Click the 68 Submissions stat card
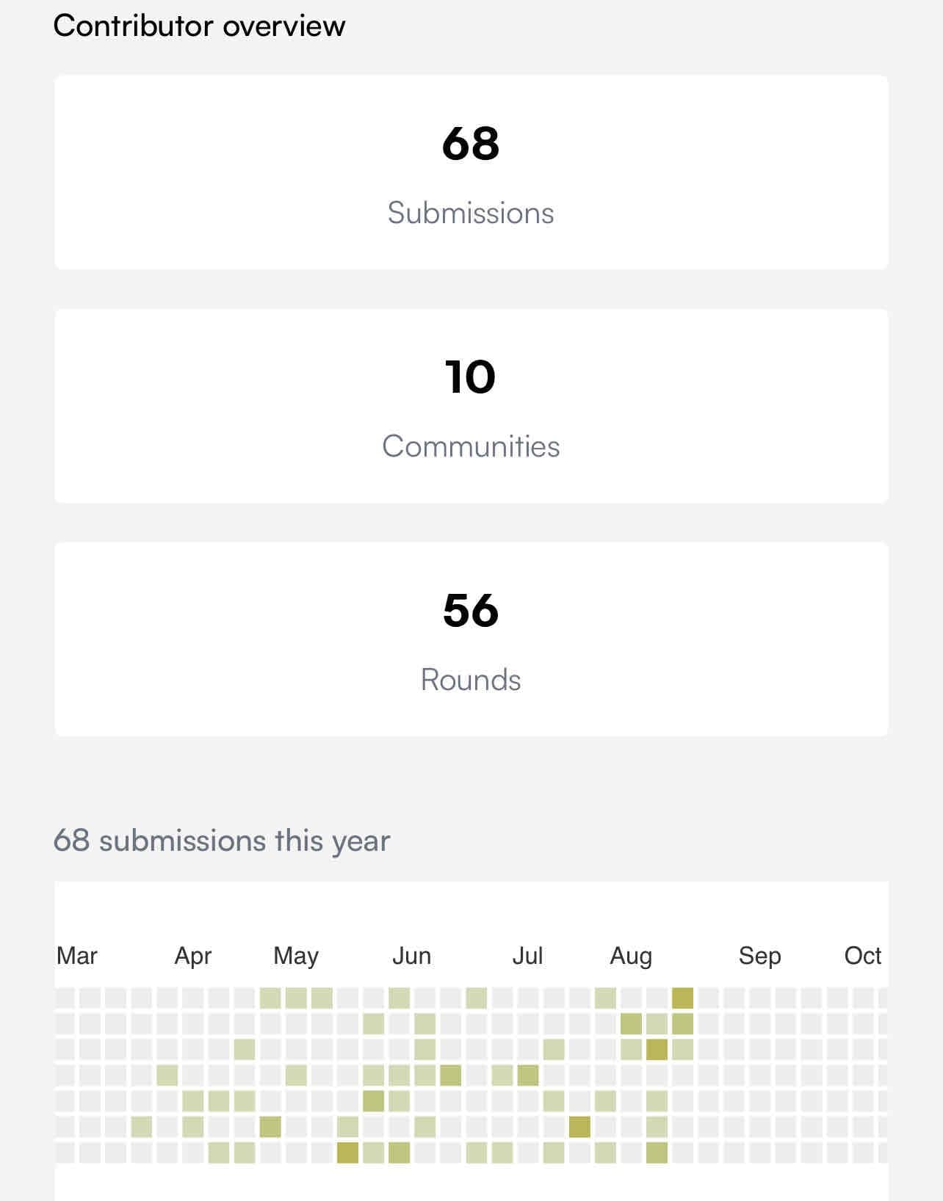Image resolution: width=943 pixels, height=1201 pixels. point(471,173)
